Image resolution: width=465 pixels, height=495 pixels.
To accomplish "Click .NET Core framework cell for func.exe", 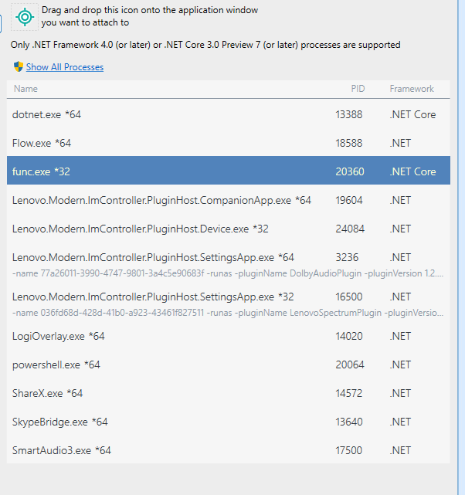I will [412, 171].
